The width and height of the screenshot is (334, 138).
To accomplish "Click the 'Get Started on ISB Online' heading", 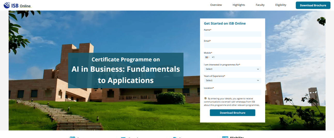I will tap(225, 23).
